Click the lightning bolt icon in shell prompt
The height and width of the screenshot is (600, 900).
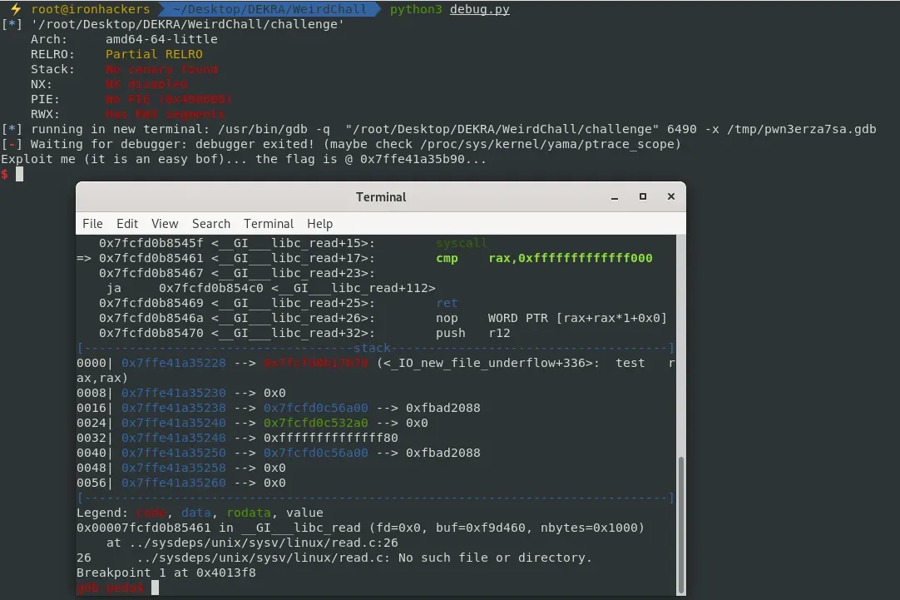pyautogui.click(x=14, y=9)
